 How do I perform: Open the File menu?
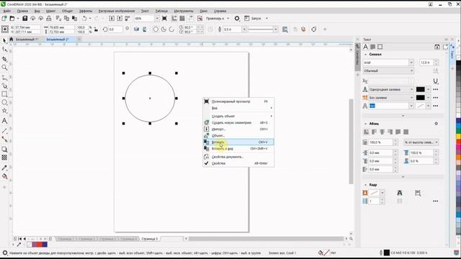coord(6,11)
